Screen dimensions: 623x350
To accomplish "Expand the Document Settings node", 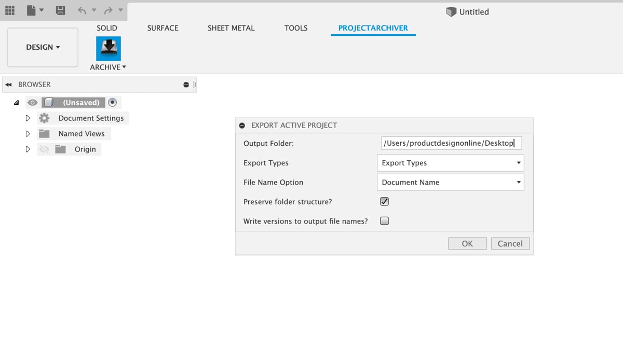I will point(28,118).
